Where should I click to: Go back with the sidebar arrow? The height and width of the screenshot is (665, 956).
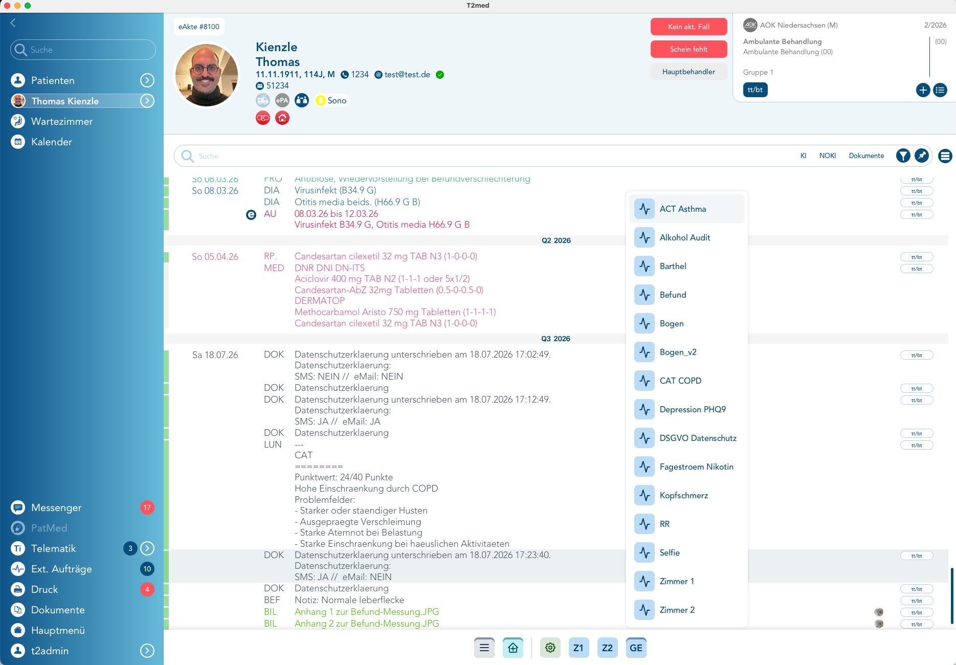13,23
